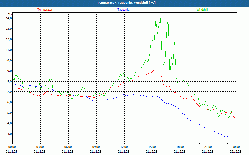Click the 9,0 y-axis value label

(8, 71)
